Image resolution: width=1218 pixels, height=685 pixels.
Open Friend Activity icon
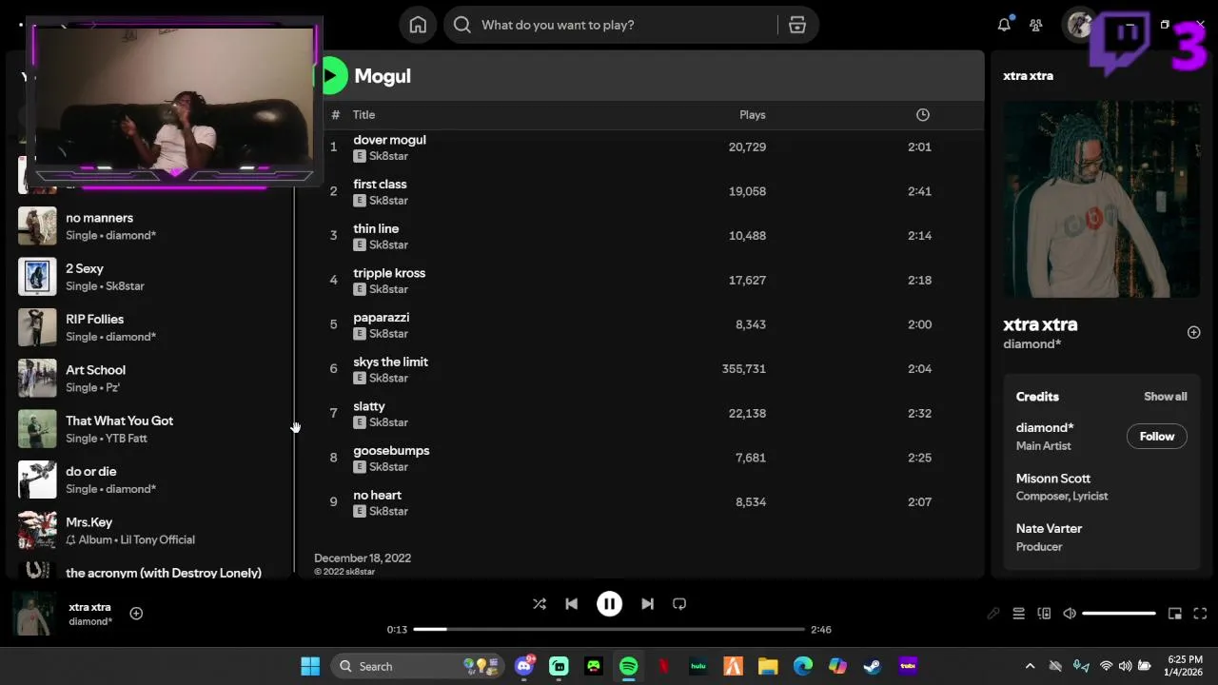1036,25
